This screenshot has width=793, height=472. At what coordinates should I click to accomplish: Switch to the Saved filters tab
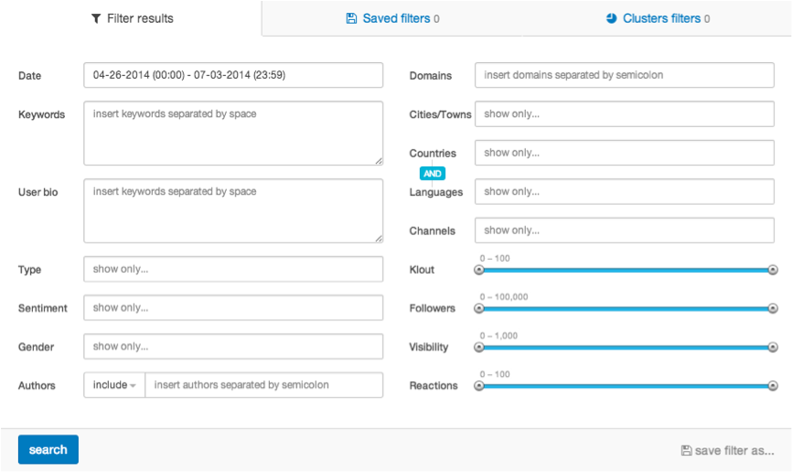click(x=392, y=18)
